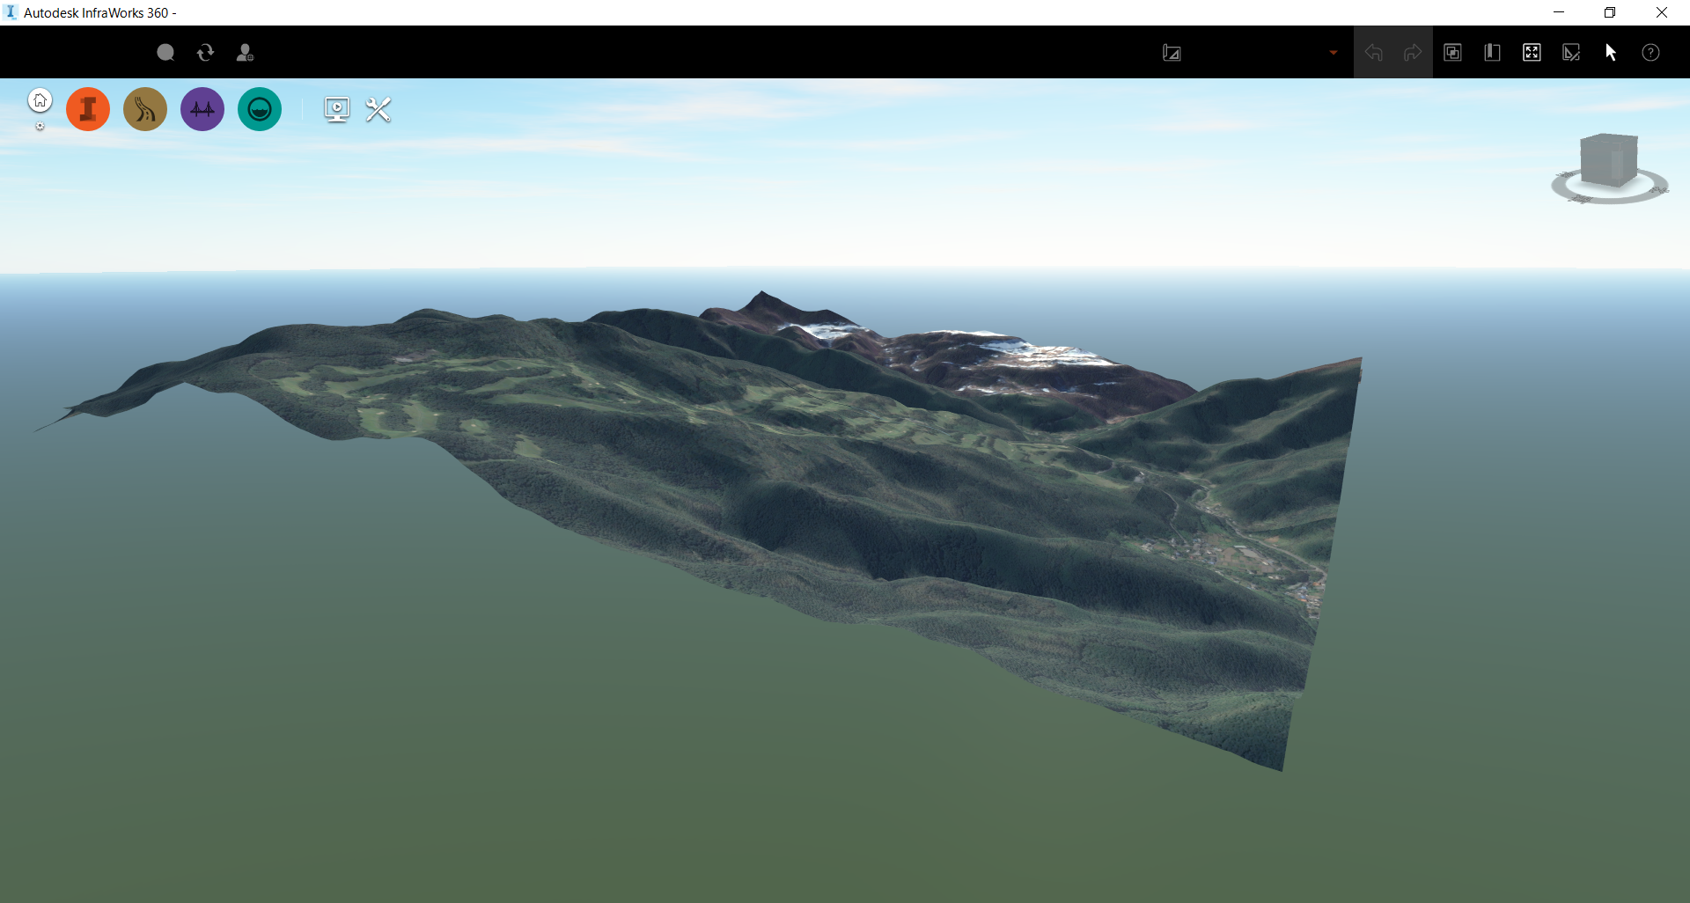Toggle the markup annotation tool
Image resolution: width=1690 pixels, height=903 pixels.
click(1570, 52)
